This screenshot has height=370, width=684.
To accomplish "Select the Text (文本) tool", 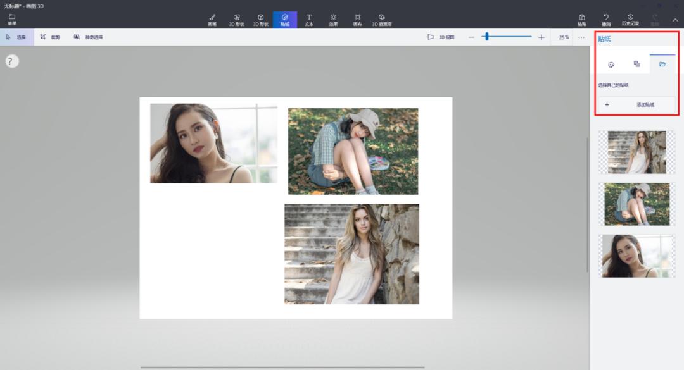I will coord(309,20).
